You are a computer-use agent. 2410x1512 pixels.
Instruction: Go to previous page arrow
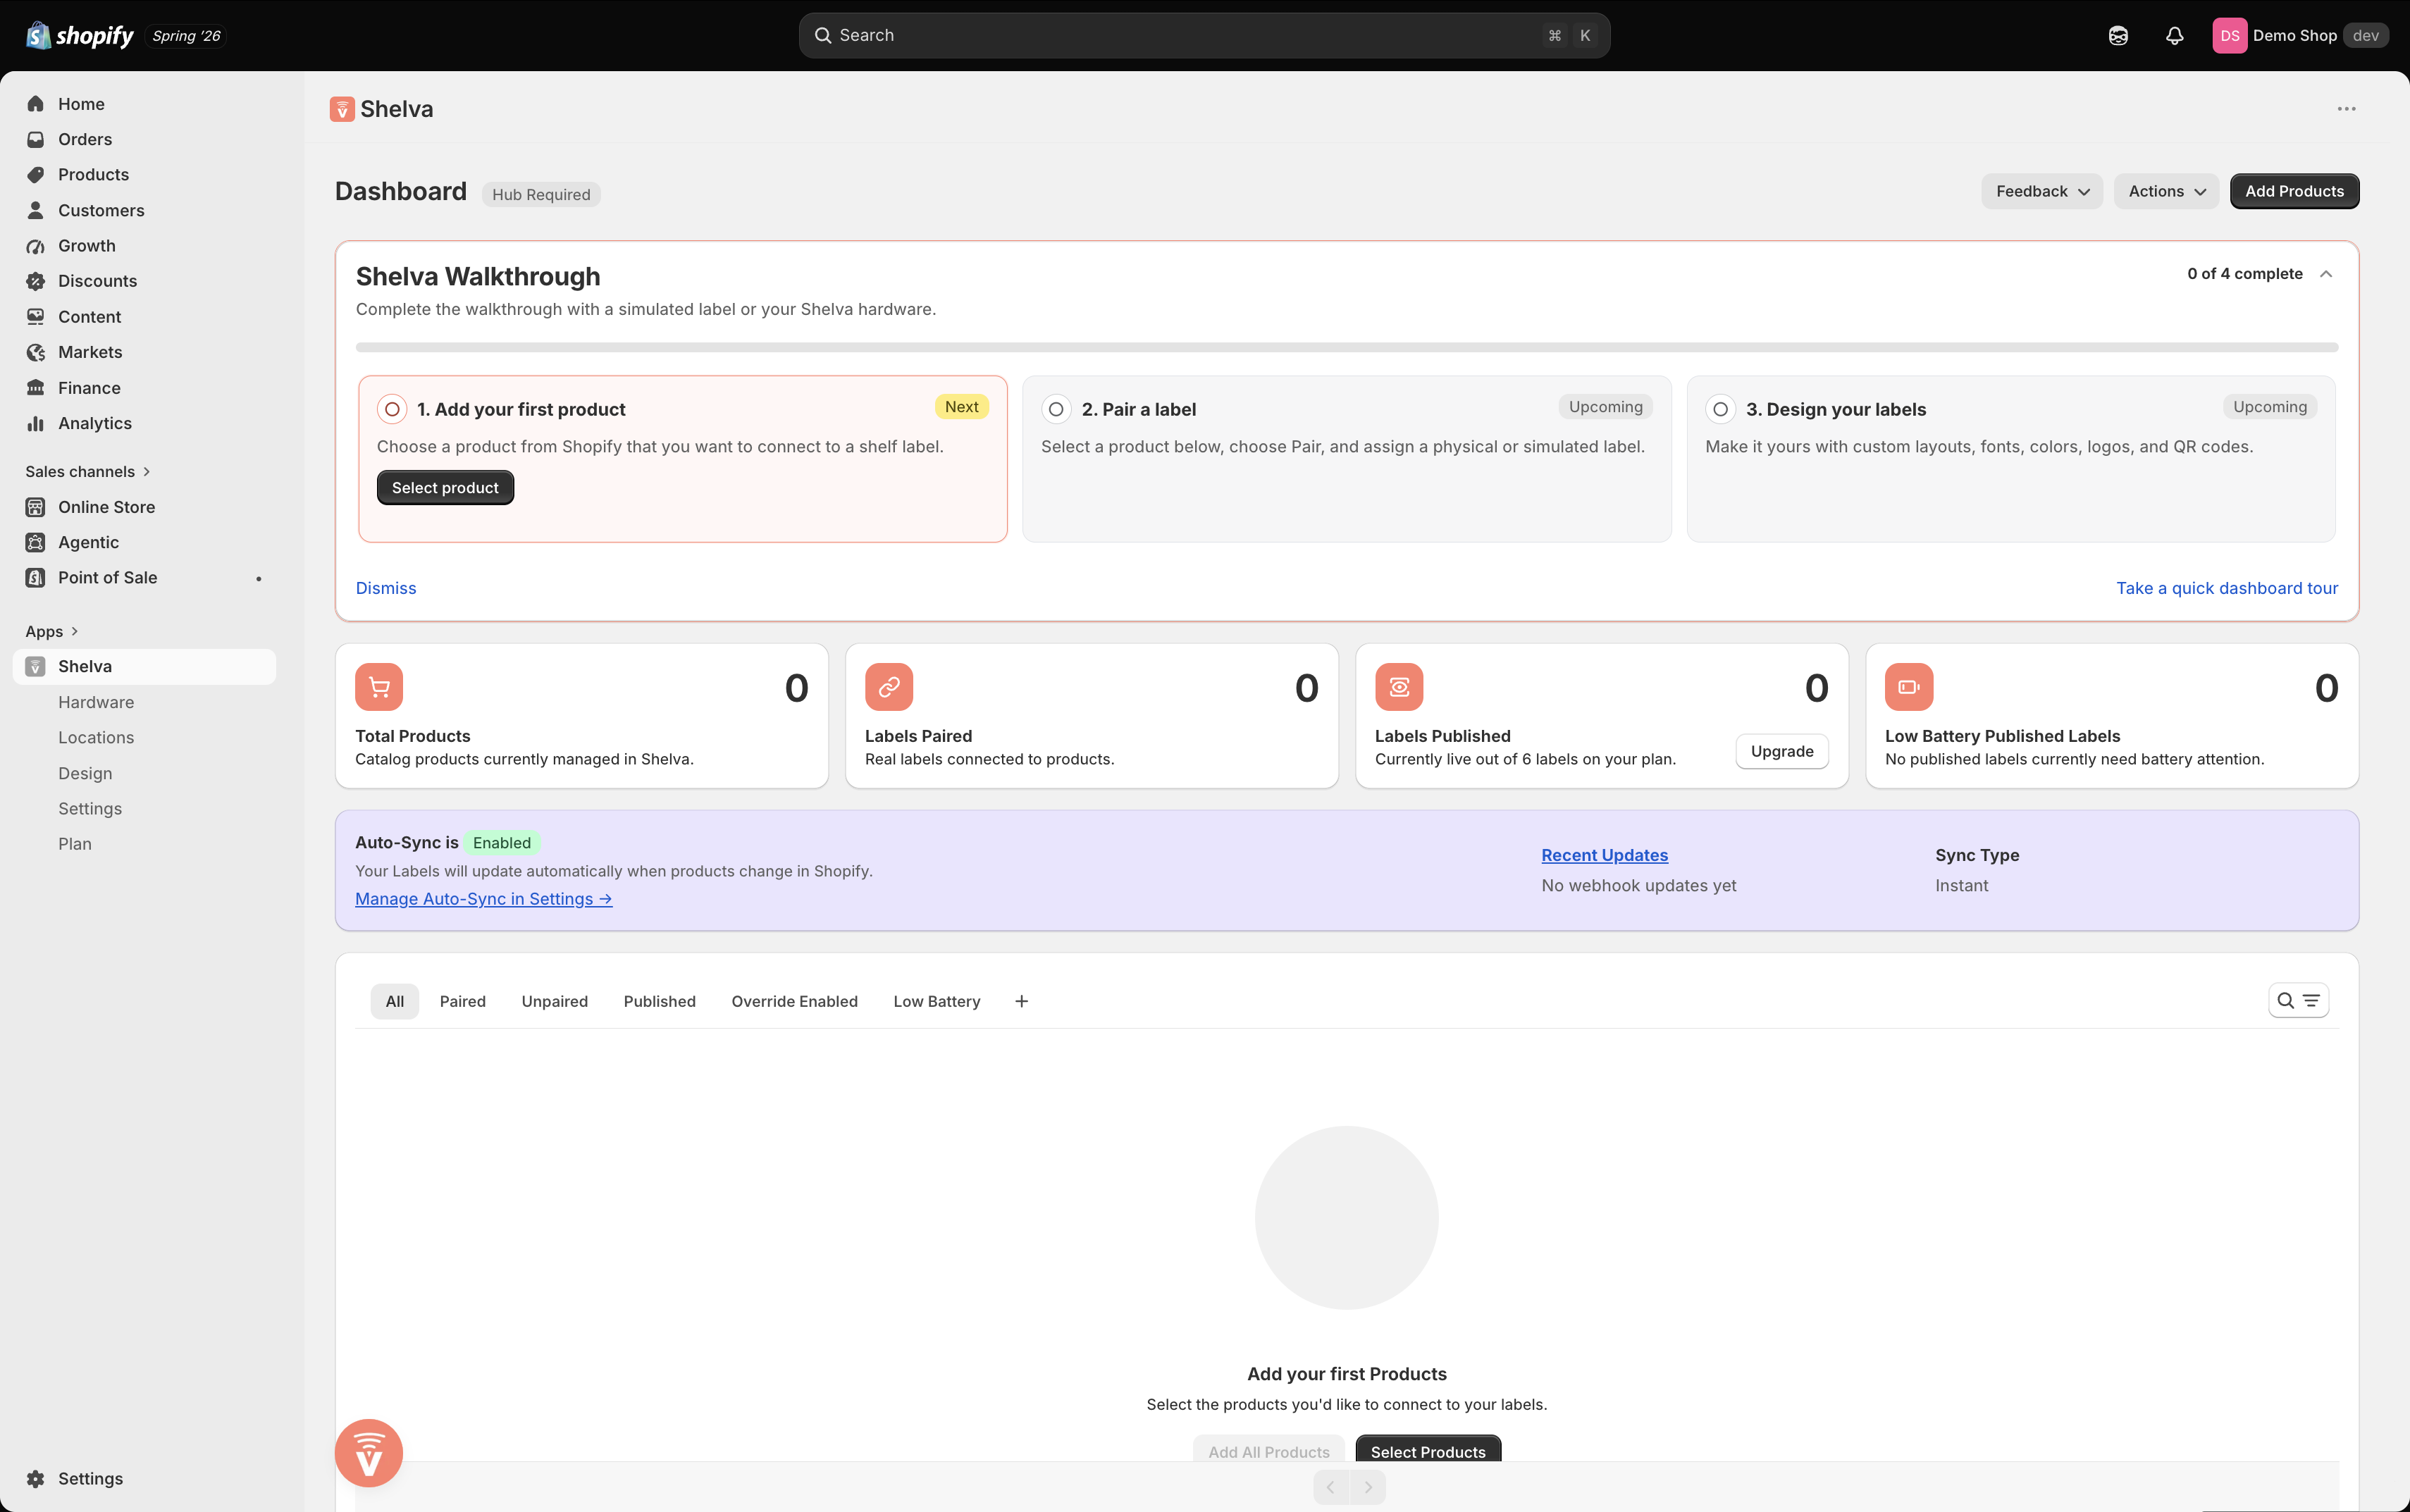1331,1487
